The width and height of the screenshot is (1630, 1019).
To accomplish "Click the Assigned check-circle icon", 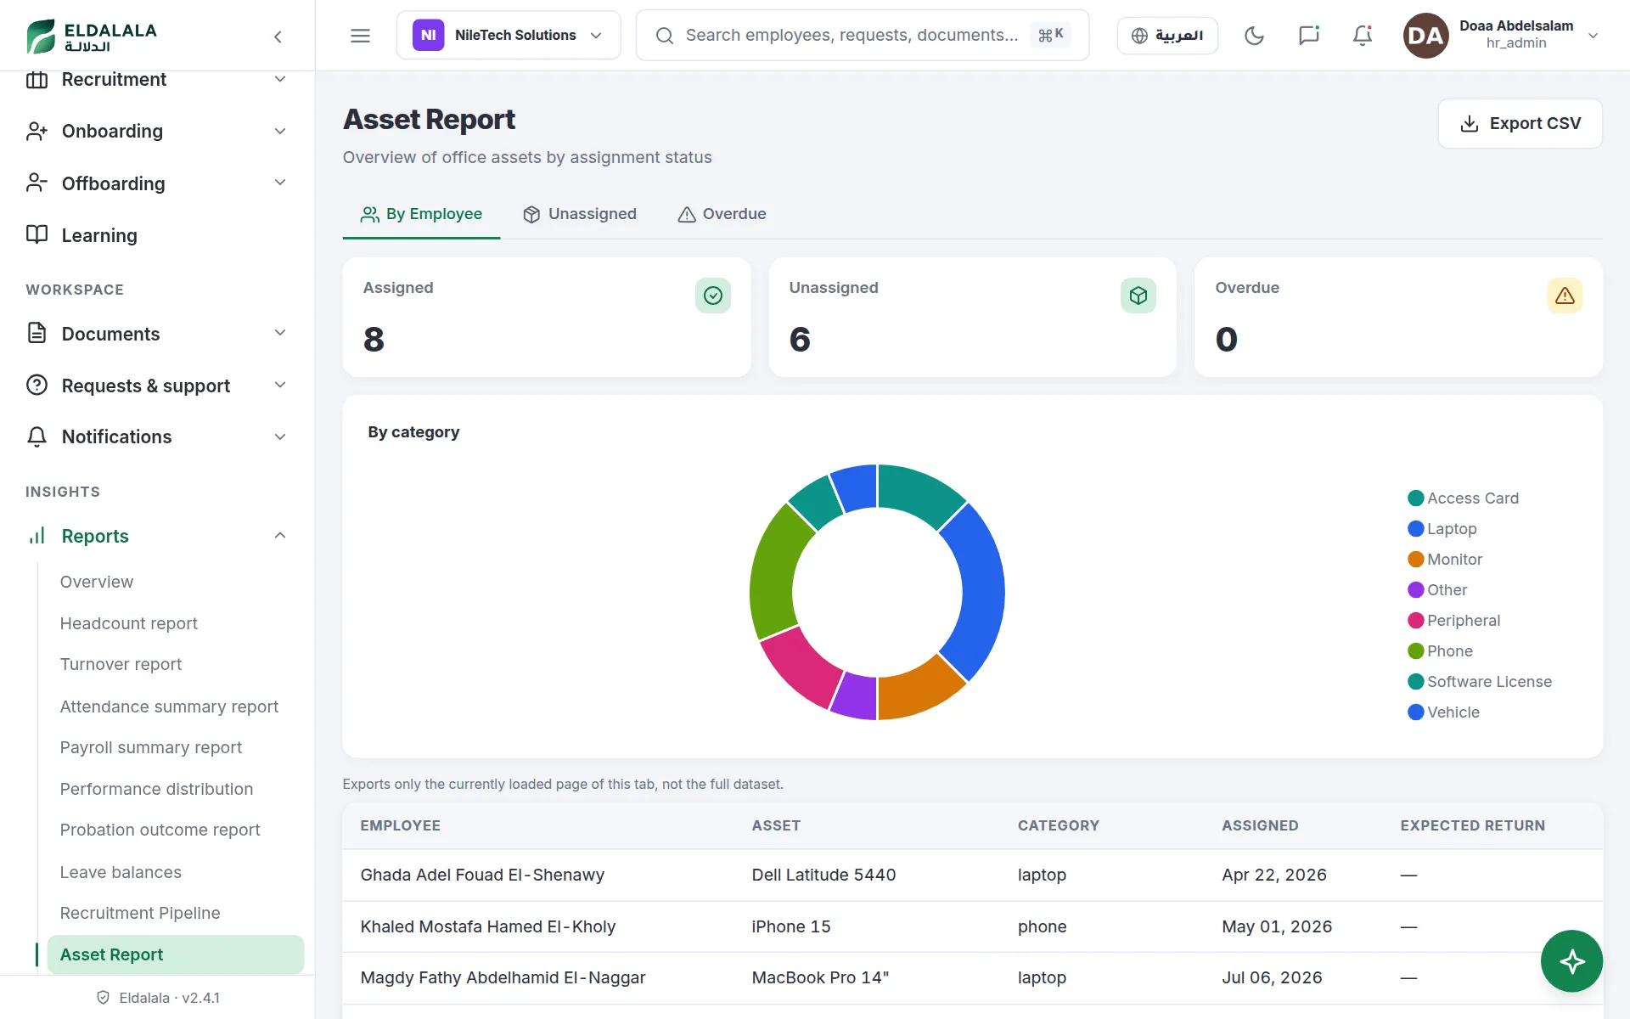I will pos(713,296).
